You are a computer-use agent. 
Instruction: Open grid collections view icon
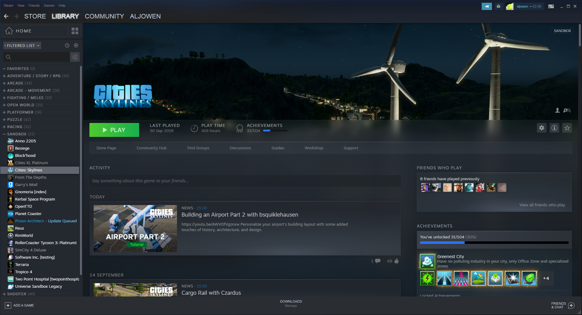pyautogui.click(x=75, y=31)
